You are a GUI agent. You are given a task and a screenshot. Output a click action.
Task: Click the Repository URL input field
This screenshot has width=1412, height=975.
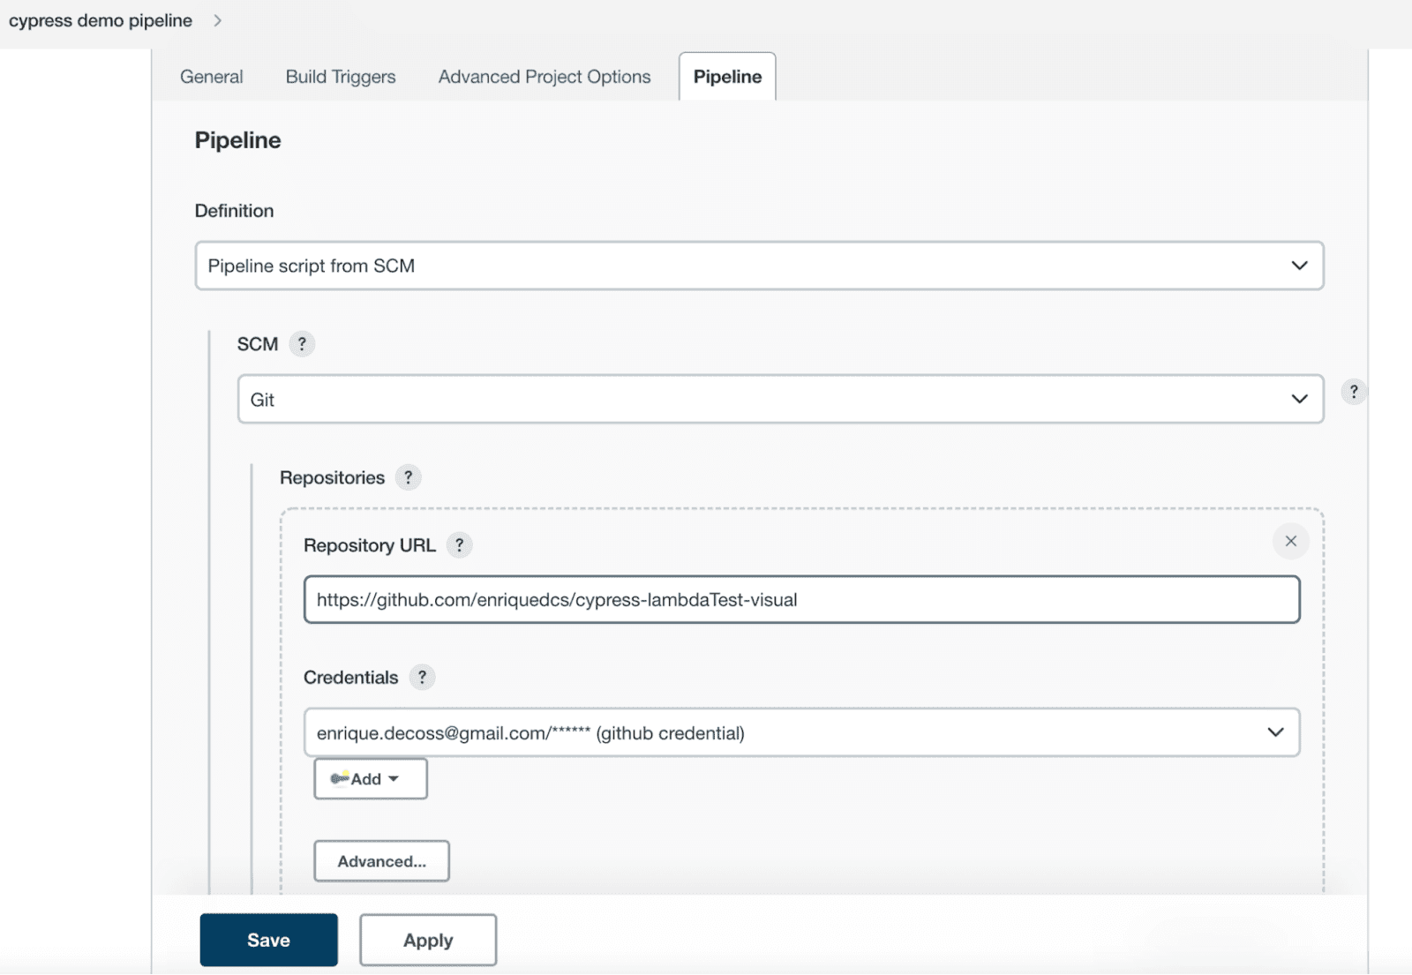pos(801,599)
